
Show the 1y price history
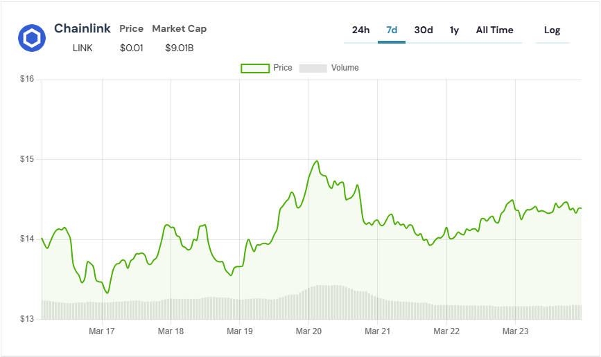[454, 30]
